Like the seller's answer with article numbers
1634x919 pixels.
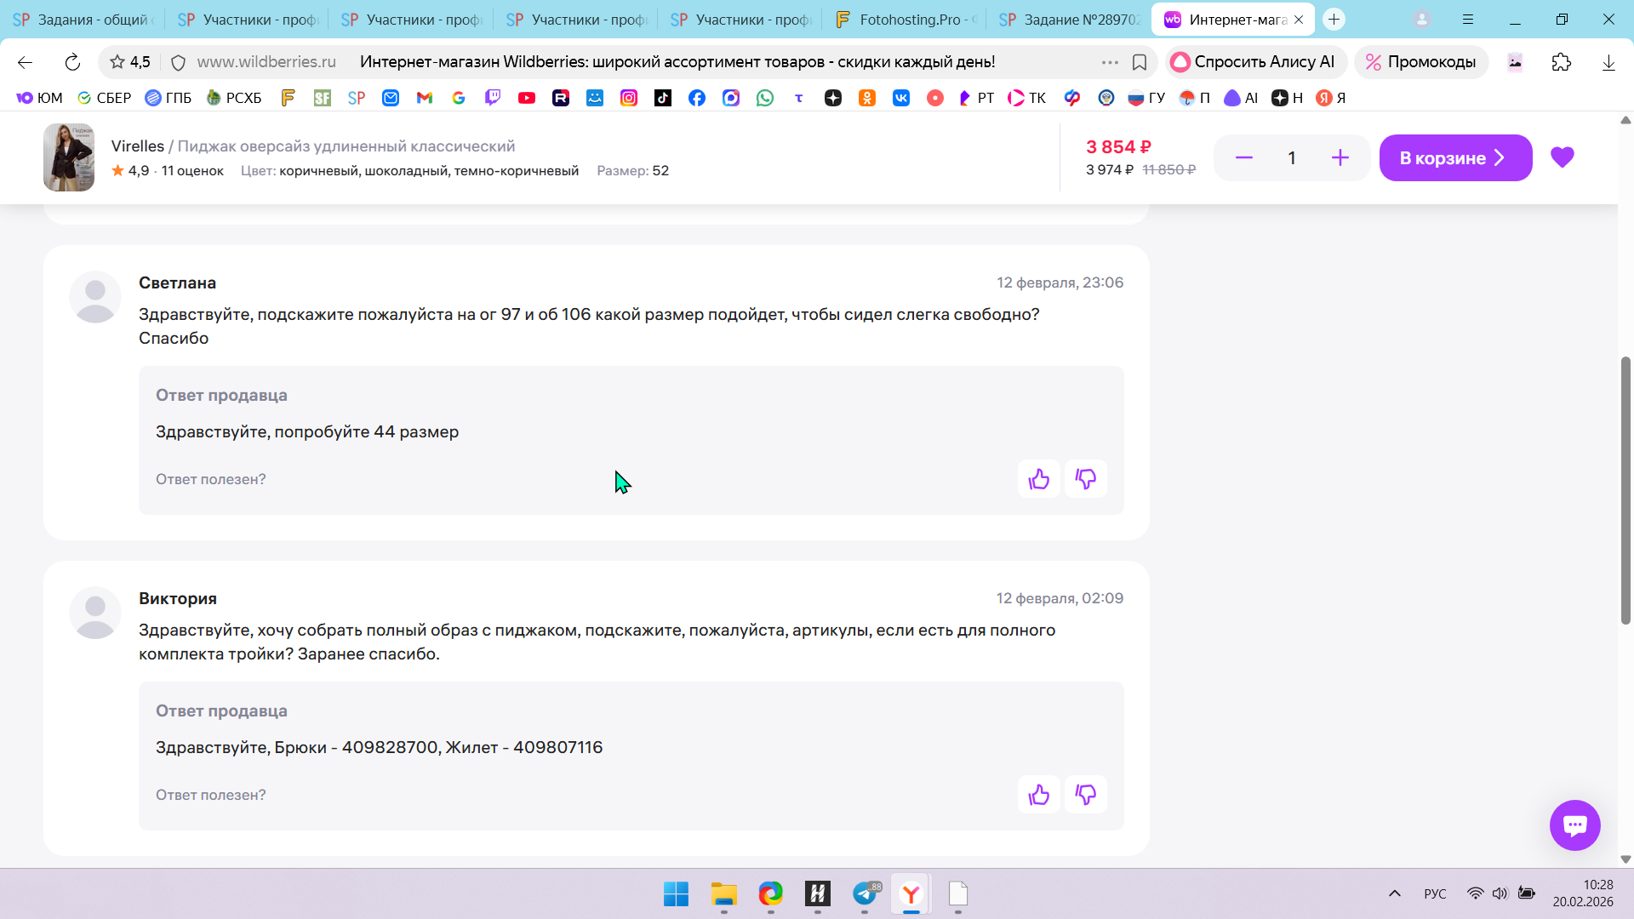pos(1038,795)
